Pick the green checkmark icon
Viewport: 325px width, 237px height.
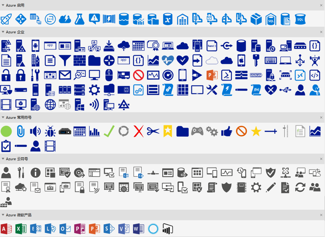(109, 131)
